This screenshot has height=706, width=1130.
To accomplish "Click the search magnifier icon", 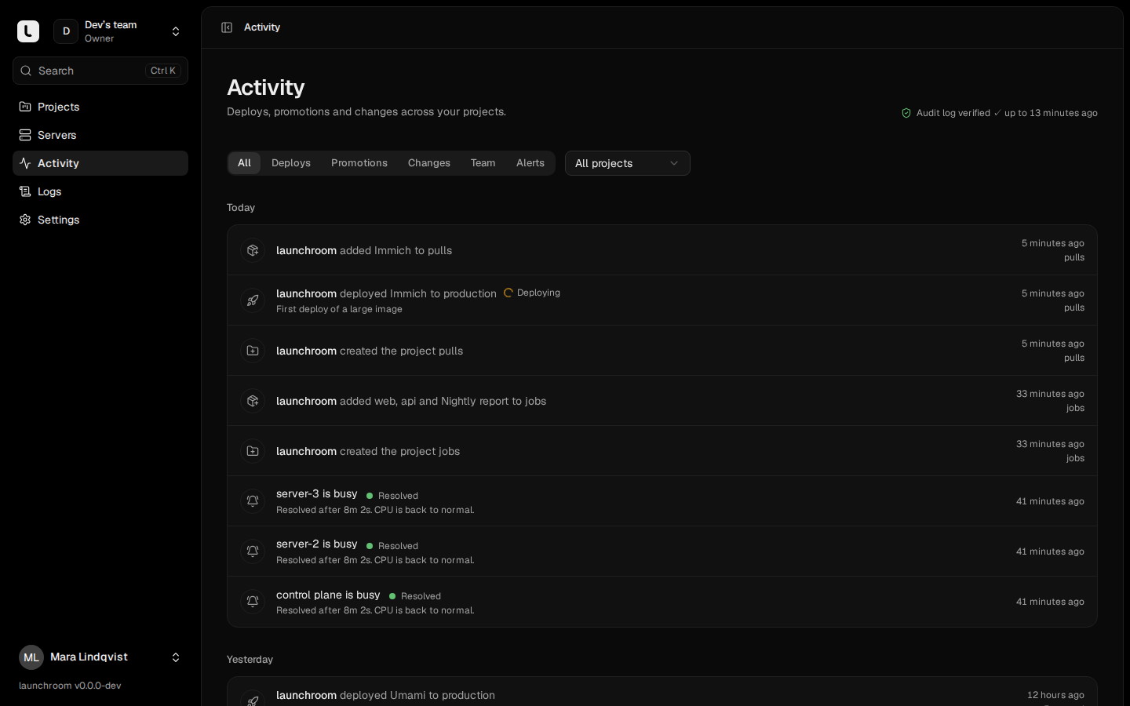I will pos(26,71).
